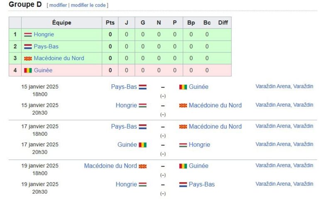Image resolution: width=319 pixels, height=211 pixels.
Task: Open Hongrie team link in standings table
Action: pos(44,34)
